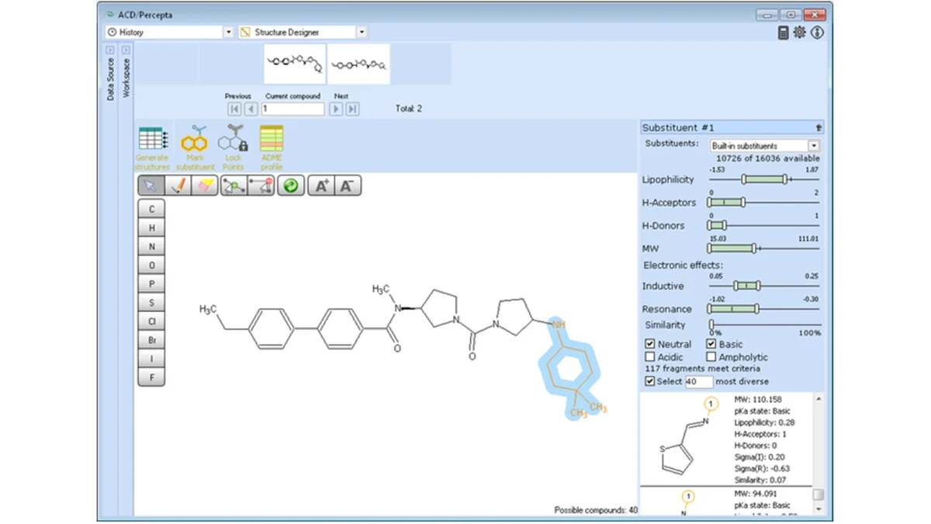Screen dimensions: 931x524
Task: Select the Carbon (C) atom button
Action: coord(151,209)
